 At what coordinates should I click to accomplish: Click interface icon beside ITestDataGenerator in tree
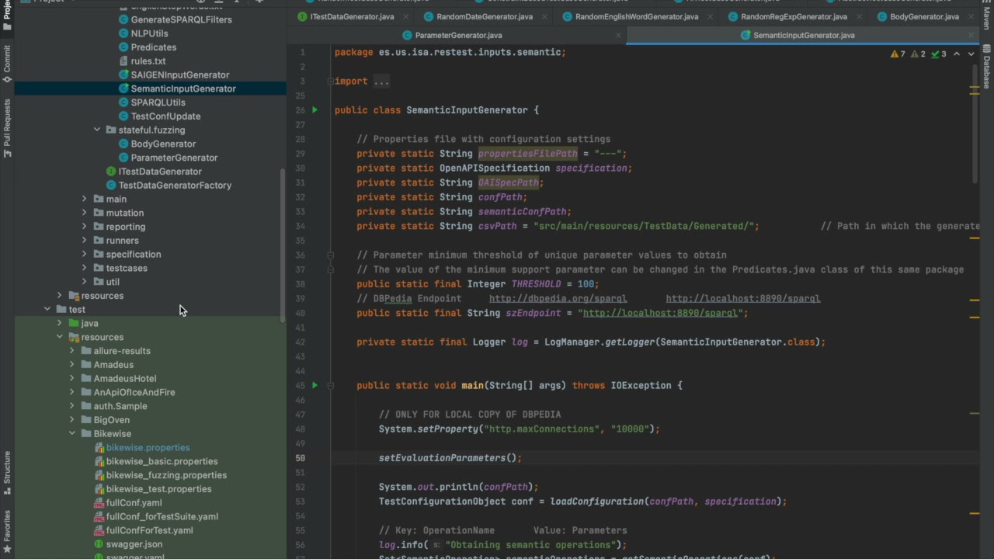(111, 172)
